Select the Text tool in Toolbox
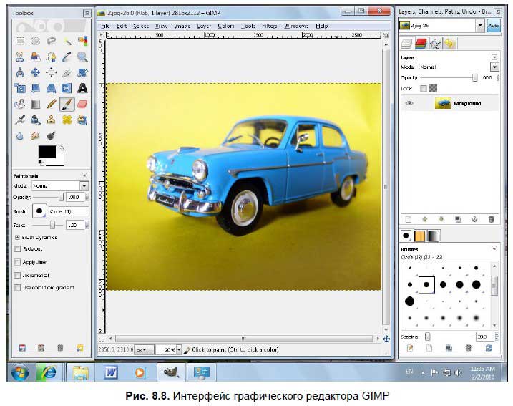This screenshot has height=406, width=513. tap(82, 88)
